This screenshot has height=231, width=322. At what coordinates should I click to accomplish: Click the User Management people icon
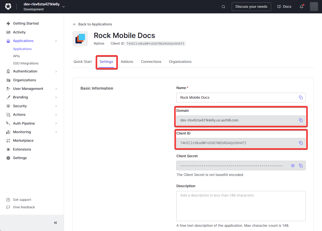pos(8,89)
